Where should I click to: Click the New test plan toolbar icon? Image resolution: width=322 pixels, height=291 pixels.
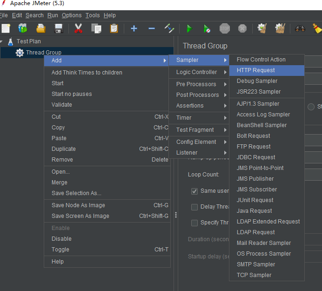(x=6, y=28)
